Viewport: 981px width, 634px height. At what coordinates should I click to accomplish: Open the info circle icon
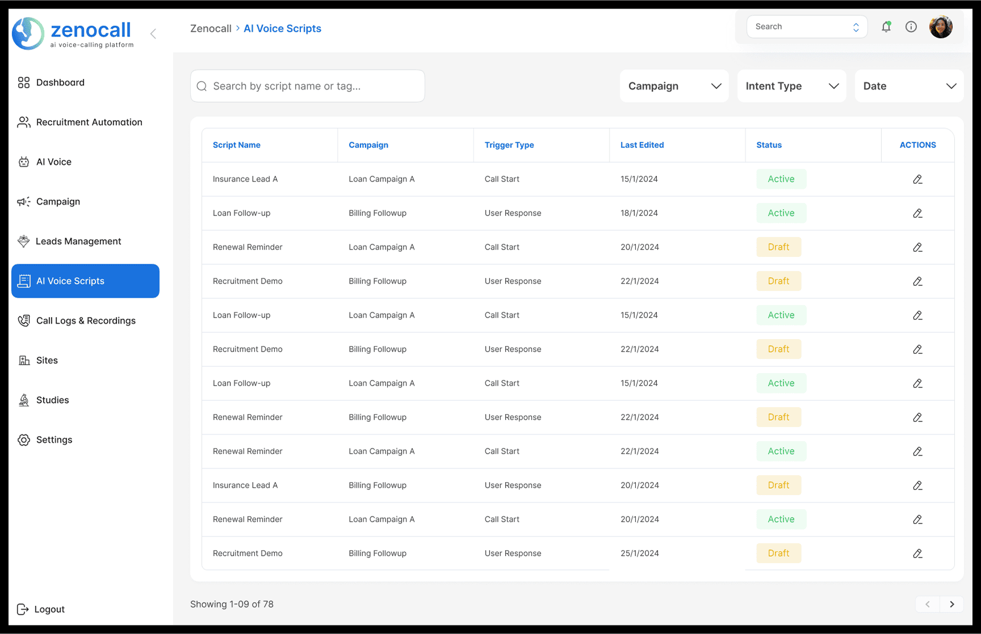[911, 27]
